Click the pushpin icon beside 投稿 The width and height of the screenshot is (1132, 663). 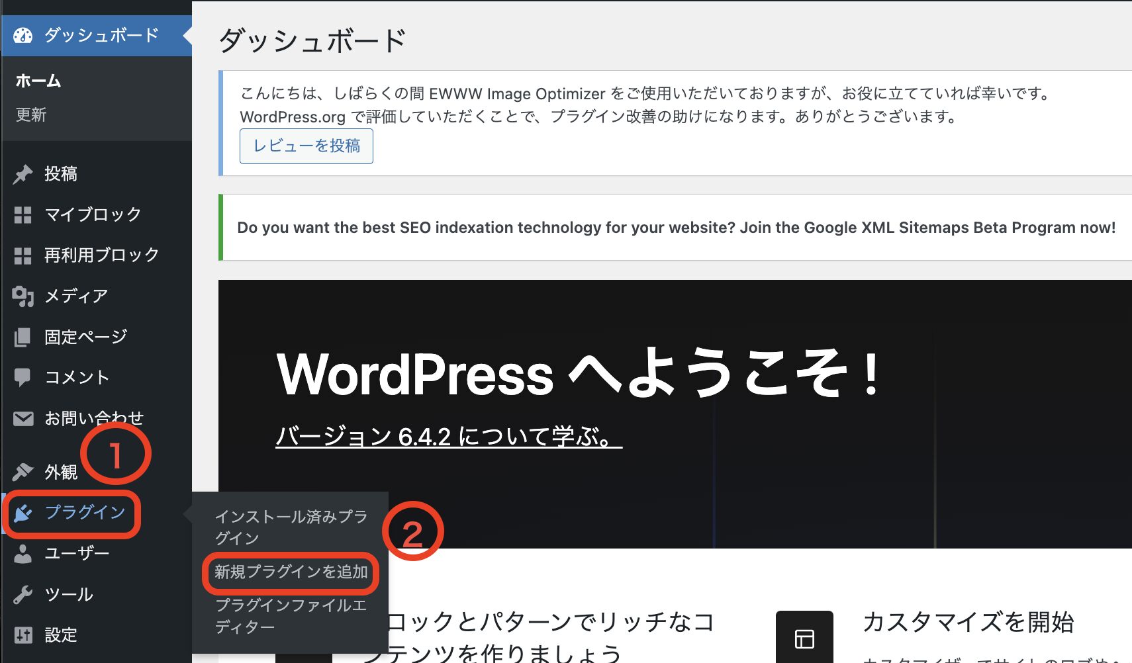click(23, 174)
